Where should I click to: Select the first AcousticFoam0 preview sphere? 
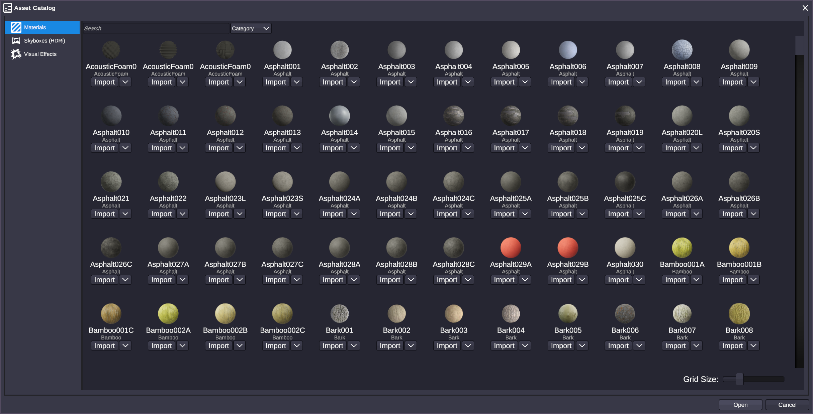tap(111, 49)
